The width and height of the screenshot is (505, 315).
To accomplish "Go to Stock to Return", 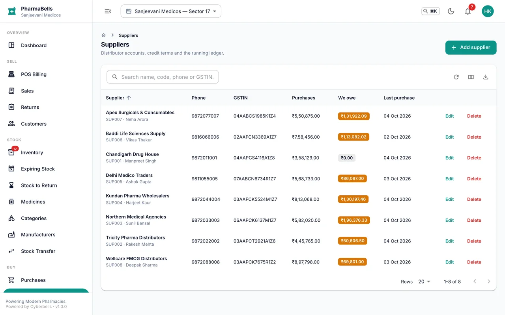I will click(46, 185).
